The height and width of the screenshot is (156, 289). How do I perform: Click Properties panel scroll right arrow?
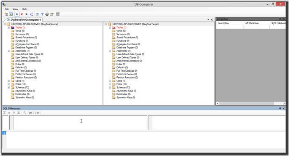click(284, 104)
